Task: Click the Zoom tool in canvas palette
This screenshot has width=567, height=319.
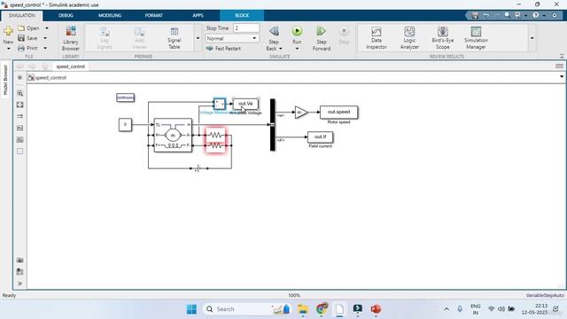Action: (x=19, y=93)
